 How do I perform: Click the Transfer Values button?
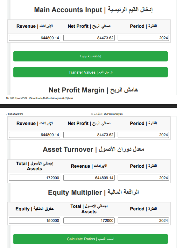click(x=90, y=72)
